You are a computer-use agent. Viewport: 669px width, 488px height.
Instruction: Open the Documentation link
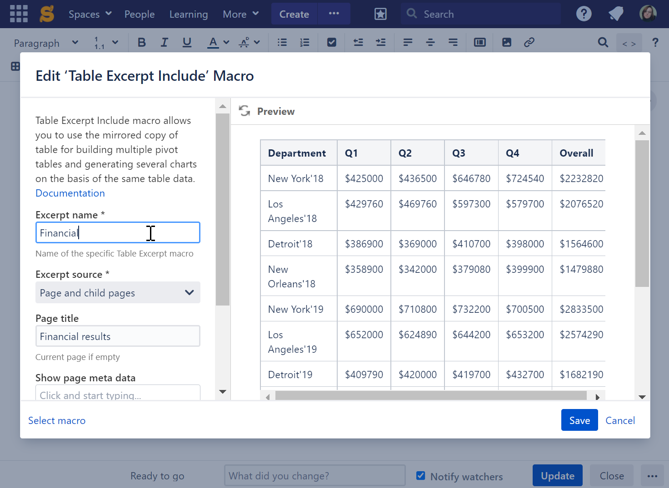70,193
